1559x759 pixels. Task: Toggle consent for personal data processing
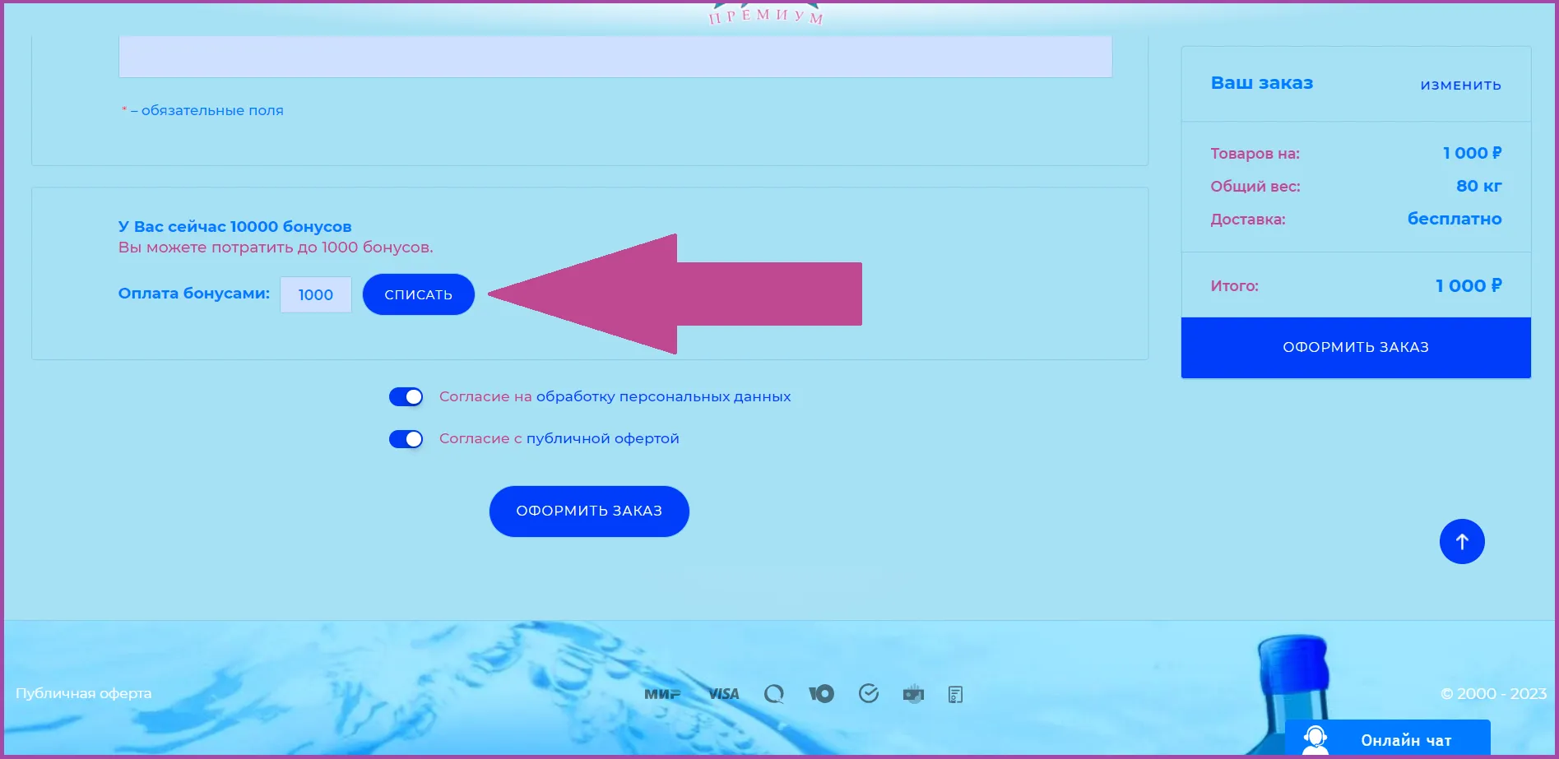pos(406,397)
